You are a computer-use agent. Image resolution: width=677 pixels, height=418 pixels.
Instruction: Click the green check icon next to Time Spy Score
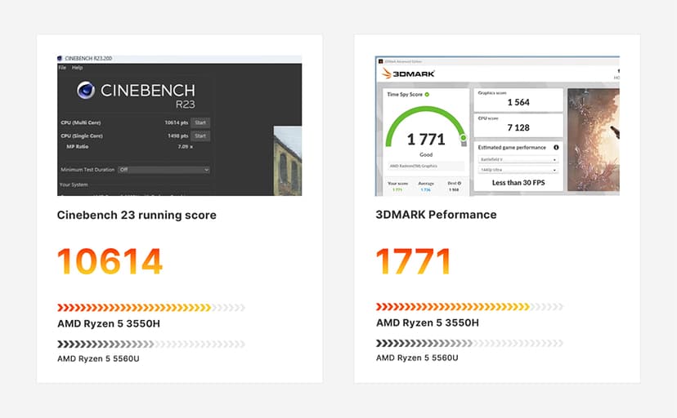(427, 95)
